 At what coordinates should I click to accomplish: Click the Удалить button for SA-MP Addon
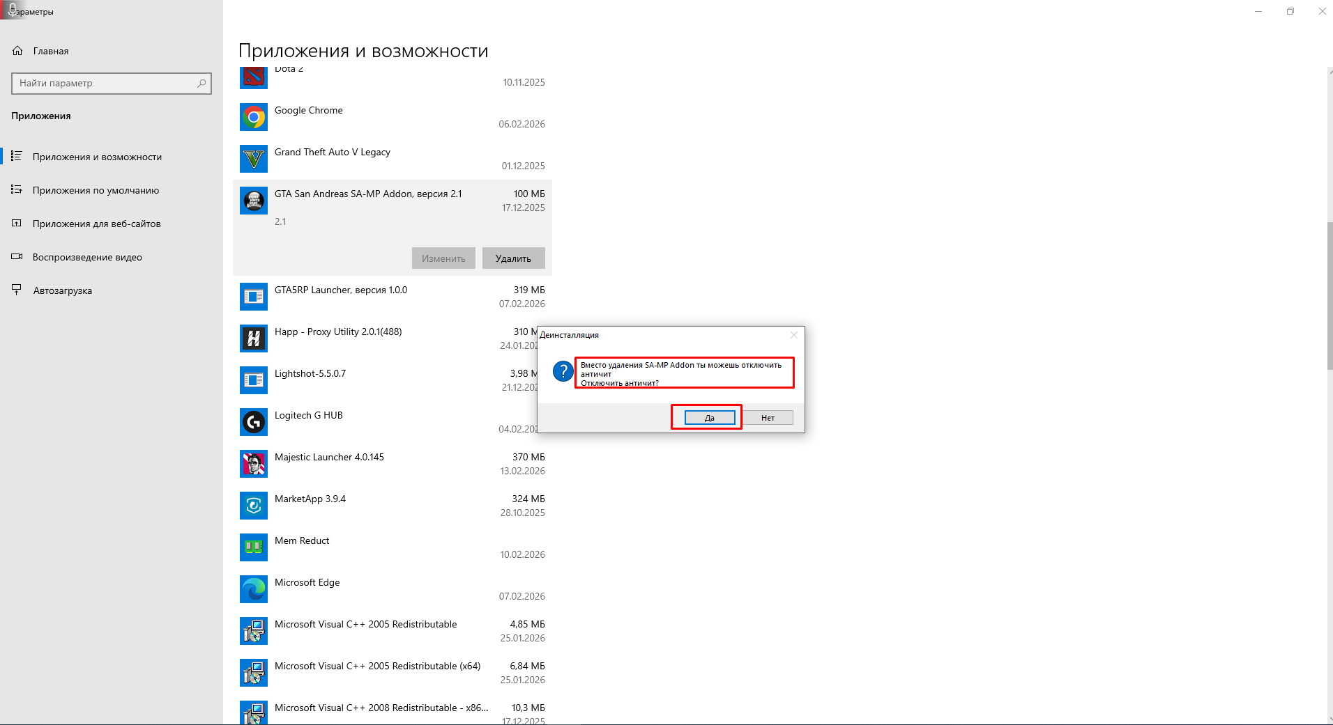coord(513,258)
